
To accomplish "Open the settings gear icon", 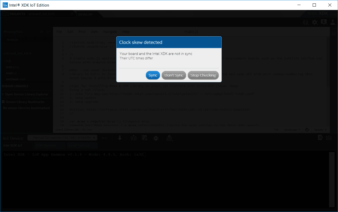I will 314,22.
